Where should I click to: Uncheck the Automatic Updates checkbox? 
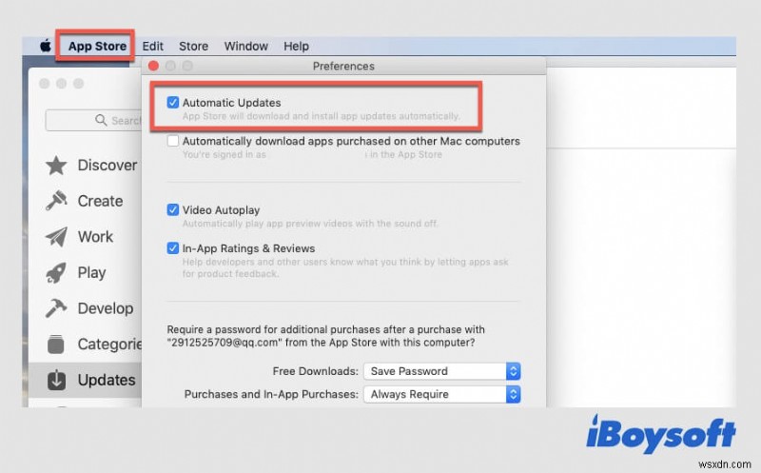(x=173, y=103)
